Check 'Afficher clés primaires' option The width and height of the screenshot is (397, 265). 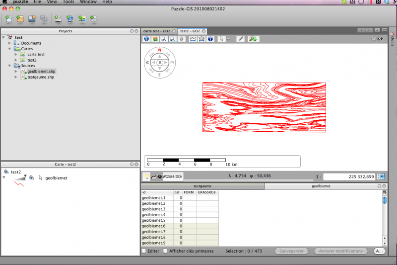[166, 251]
